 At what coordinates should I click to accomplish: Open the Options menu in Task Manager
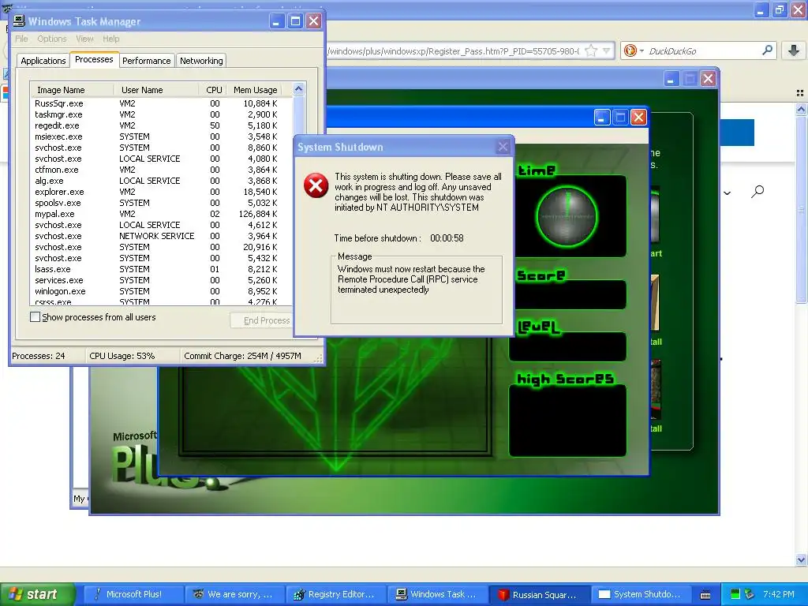coord(51,39)
